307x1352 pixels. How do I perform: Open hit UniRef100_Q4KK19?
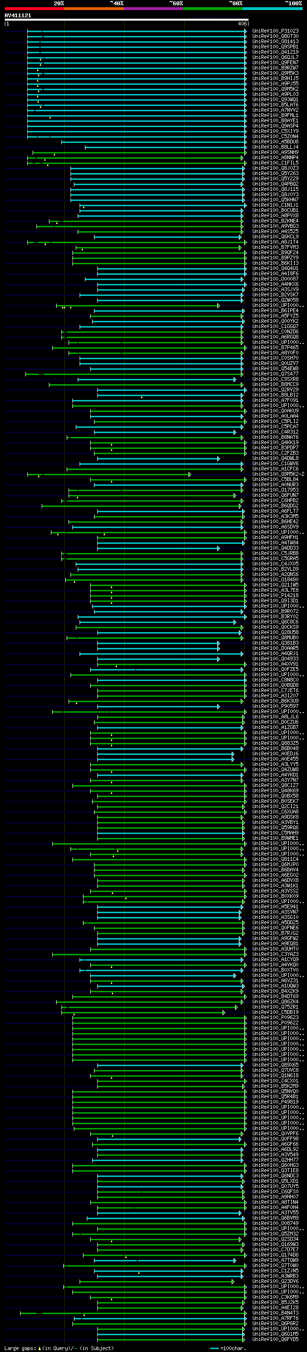coord(275,443)
